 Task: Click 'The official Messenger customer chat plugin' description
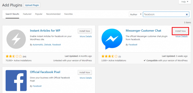(x=147, y=38)
